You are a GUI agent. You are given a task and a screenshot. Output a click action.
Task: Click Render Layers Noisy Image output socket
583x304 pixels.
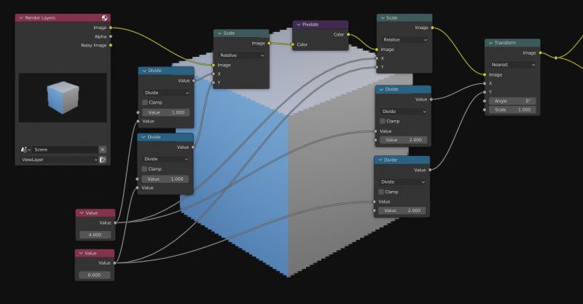point(111,45)
